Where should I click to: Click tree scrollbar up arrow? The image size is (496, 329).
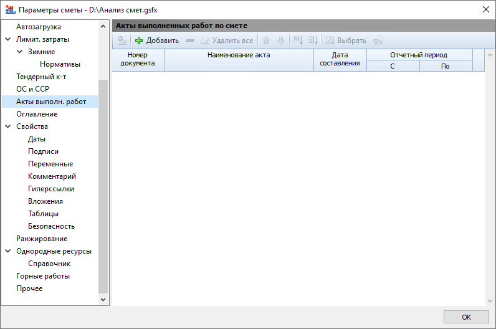pos(103,27)
